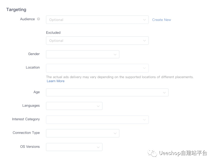Click the chevron arrow in Location field
This screenshot has height=163, width=214.
[144, 68]
